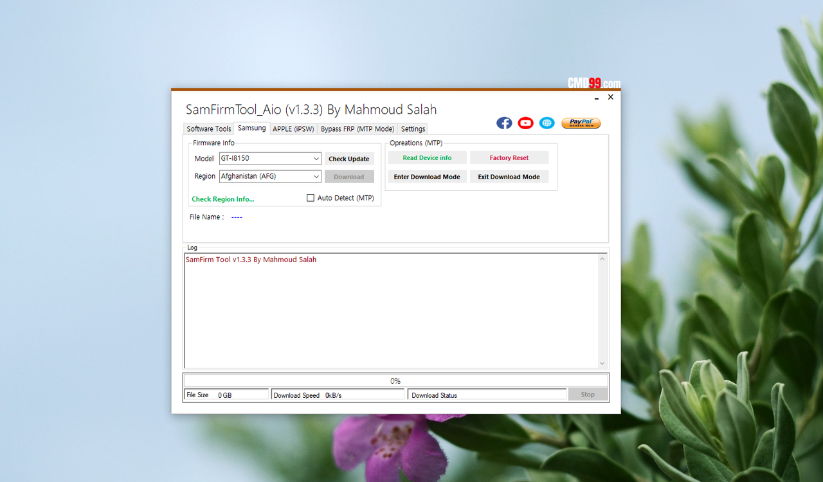Open the website globe icon
The image size is (823, 482).
[547, 123]
